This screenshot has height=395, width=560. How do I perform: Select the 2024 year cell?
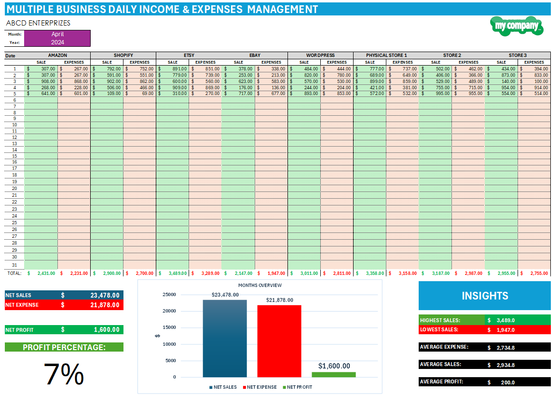[x=57, y=42]
